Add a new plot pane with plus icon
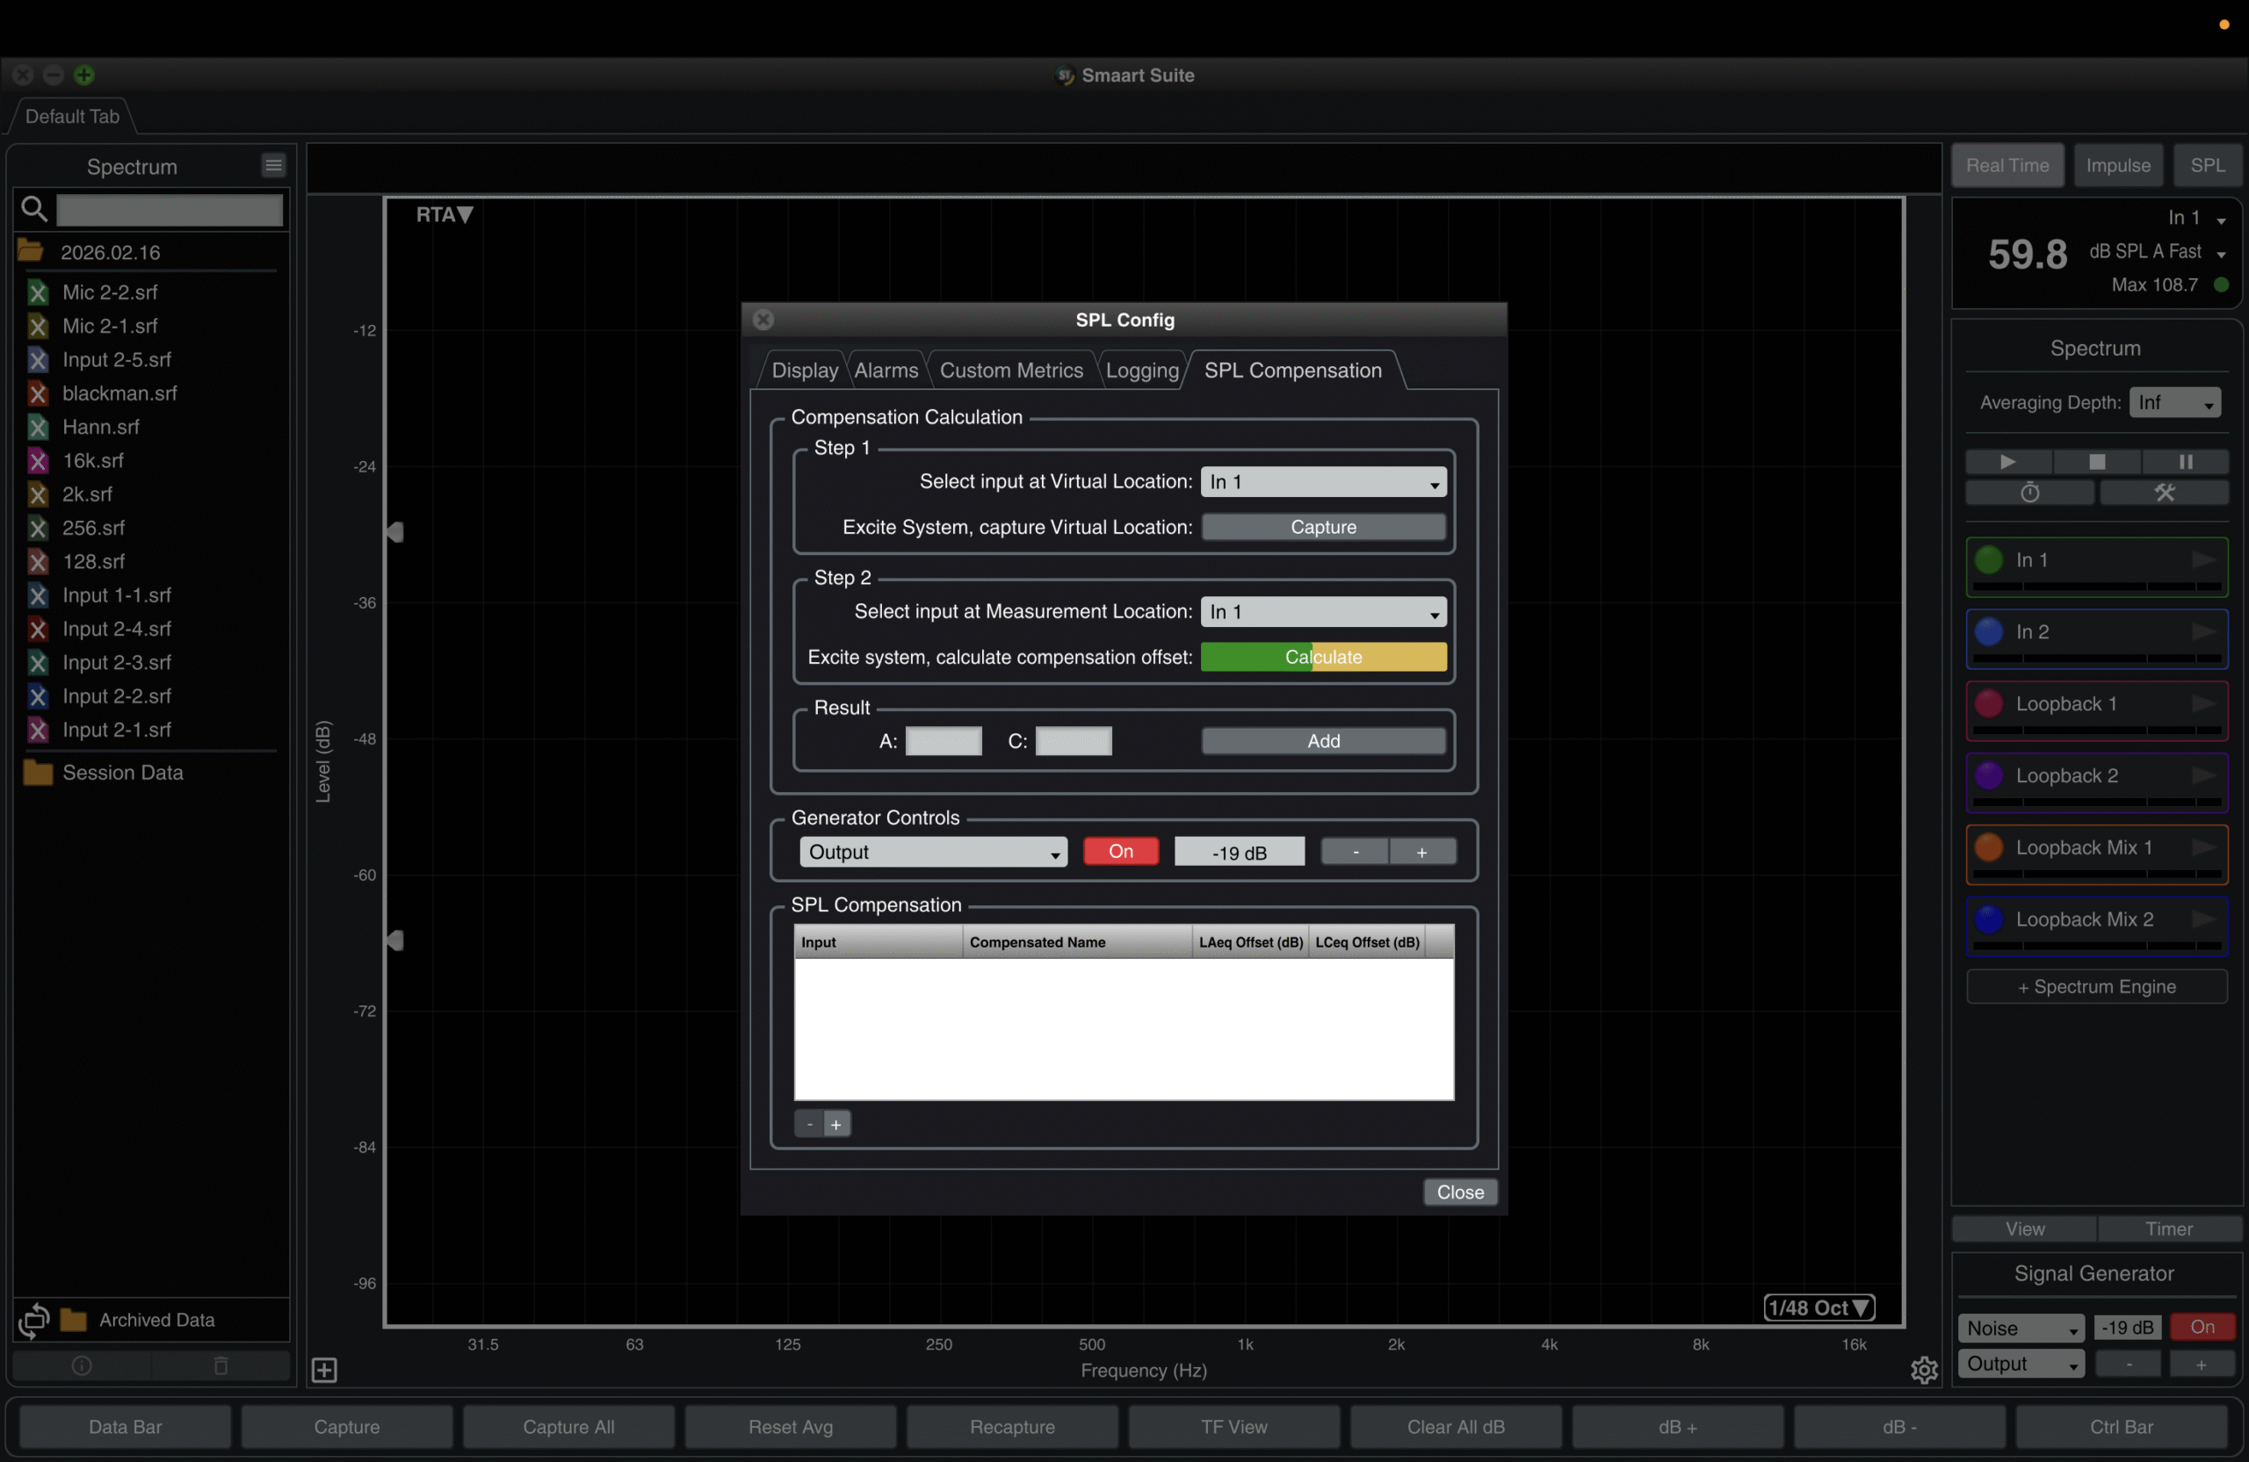The height and width of the screenshot is (1462, 2249). tap(324, 1370)
